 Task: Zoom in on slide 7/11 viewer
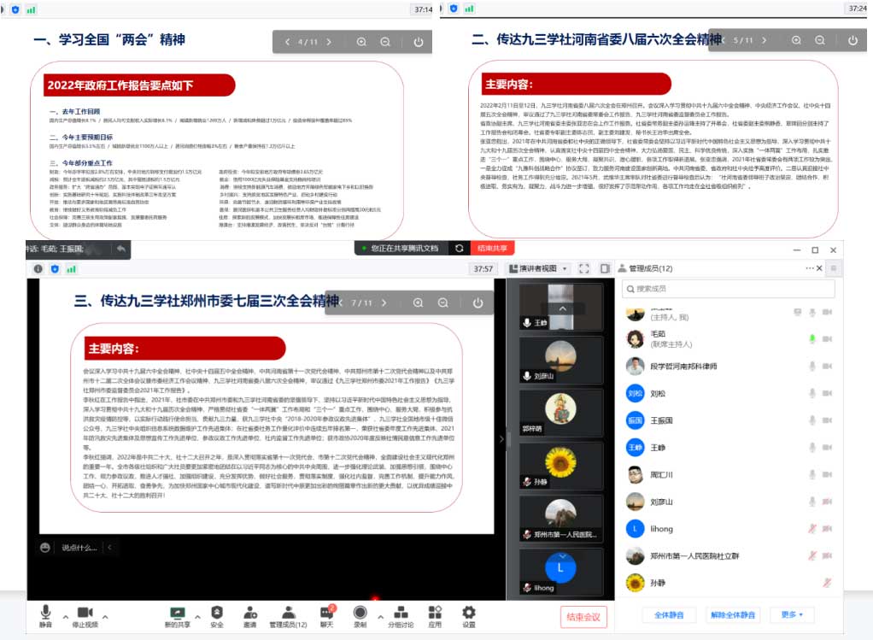(x=418, y=303)
